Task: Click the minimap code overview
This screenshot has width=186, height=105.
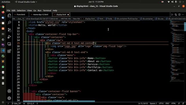Action: [177, 51]
